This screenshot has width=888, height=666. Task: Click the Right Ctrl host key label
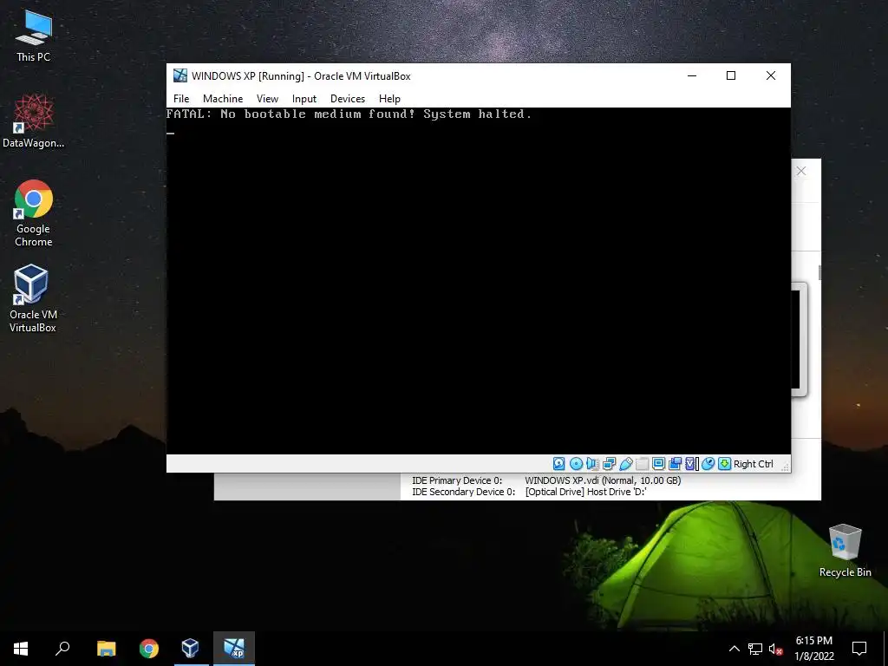pyautogui.click(x=754, y=464)
